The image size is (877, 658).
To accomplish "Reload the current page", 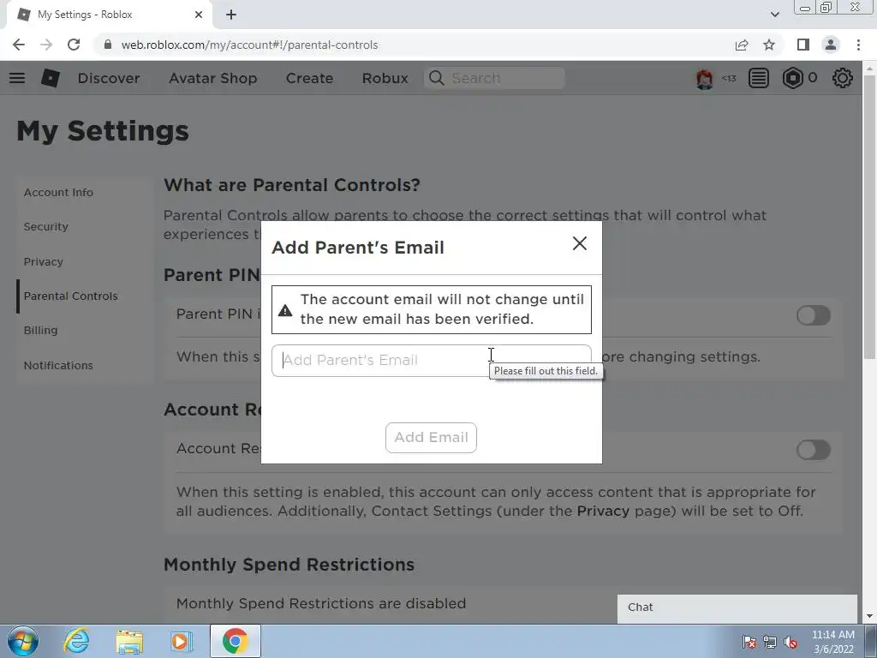I will [74, 45].
